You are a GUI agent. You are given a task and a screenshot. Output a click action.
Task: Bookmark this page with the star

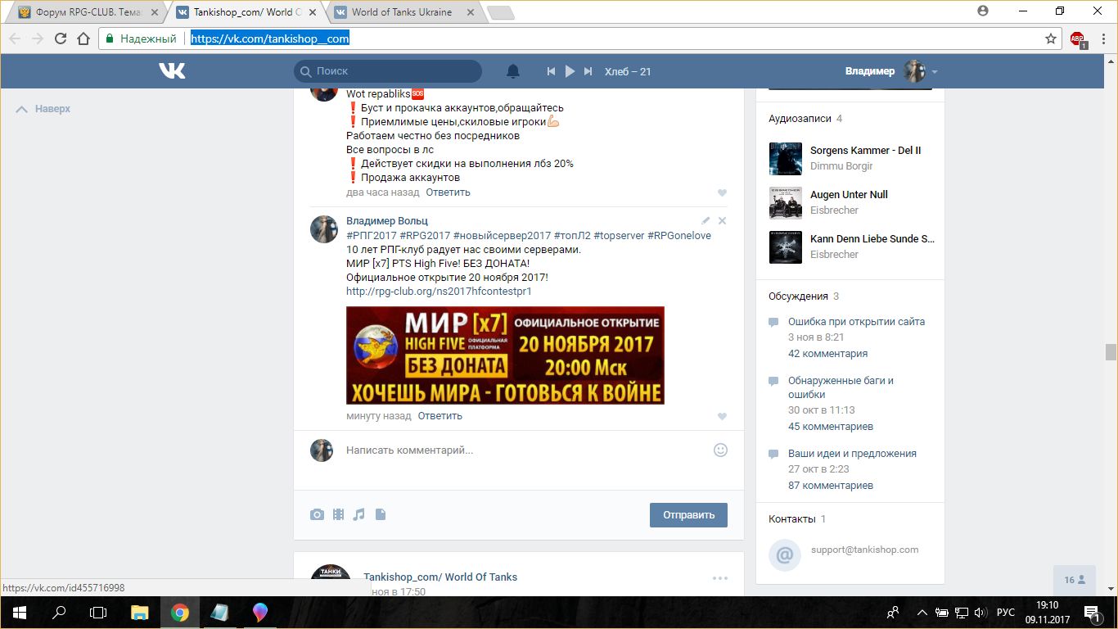click(x=1051, y=38)
